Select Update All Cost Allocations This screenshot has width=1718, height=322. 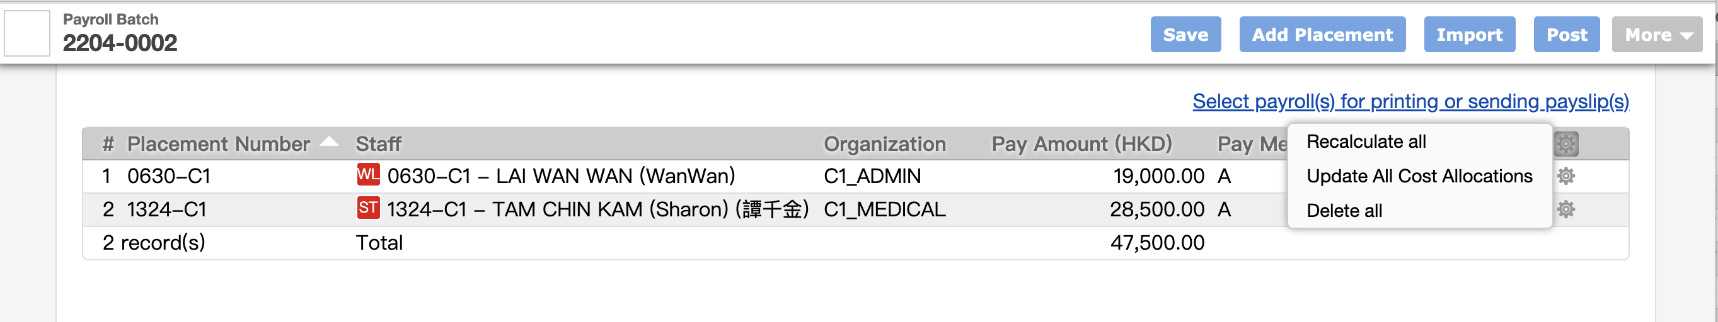(x=1419, y=176)
